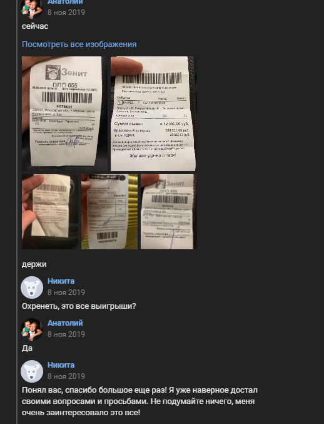Open Анатолий's name above the 'Да' reply

(65, 323)
